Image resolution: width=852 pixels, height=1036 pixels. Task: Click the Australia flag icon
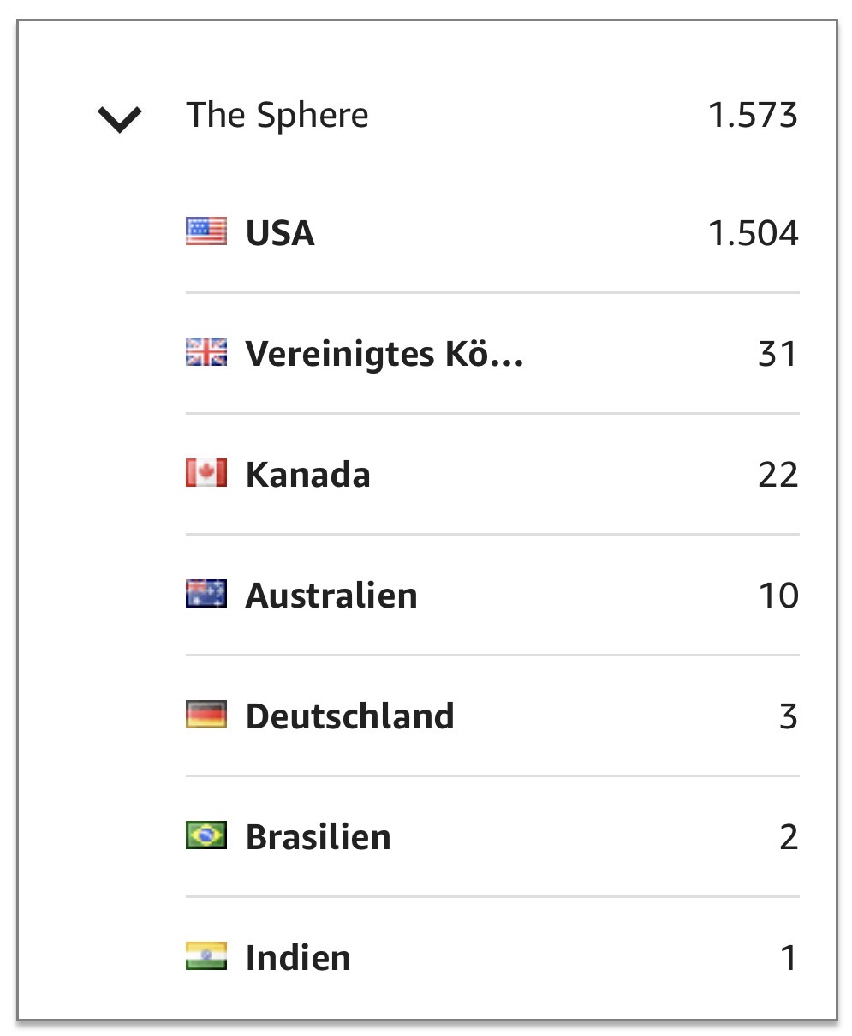(x=206, y=595)
